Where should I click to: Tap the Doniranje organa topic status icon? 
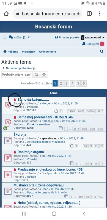[8, 158]
